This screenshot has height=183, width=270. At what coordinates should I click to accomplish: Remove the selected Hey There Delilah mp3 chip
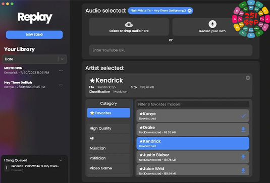(189, 11)
